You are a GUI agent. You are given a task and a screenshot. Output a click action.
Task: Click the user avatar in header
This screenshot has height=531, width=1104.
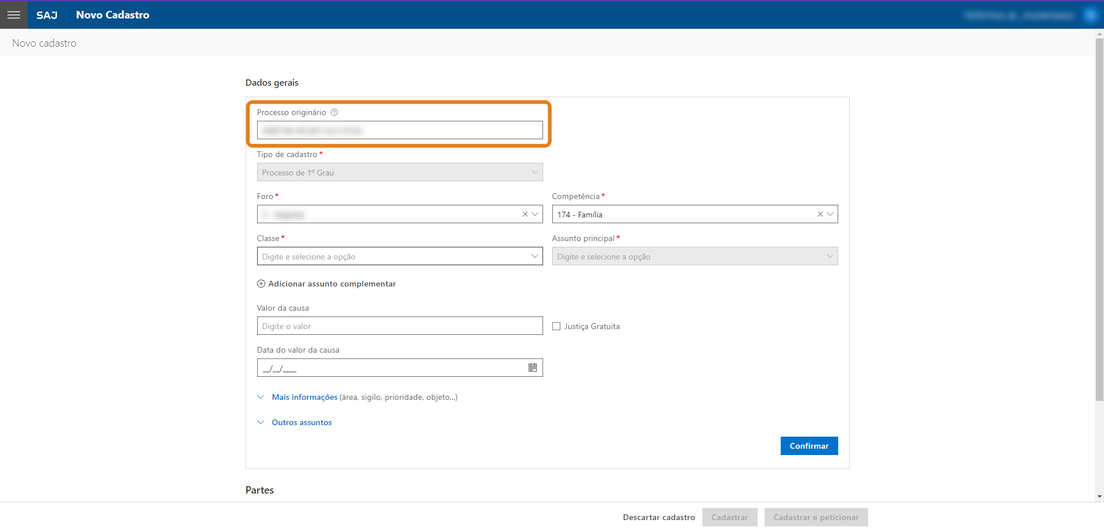click(1090, 15)
